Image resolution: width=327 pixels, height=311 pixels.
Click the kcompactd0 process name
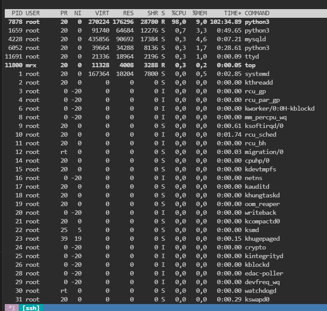262,221
